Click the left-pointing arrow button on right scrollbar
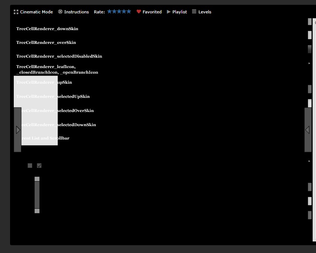Image resolution: width=316 pixels, height=253 pixels. pos(307,129)
